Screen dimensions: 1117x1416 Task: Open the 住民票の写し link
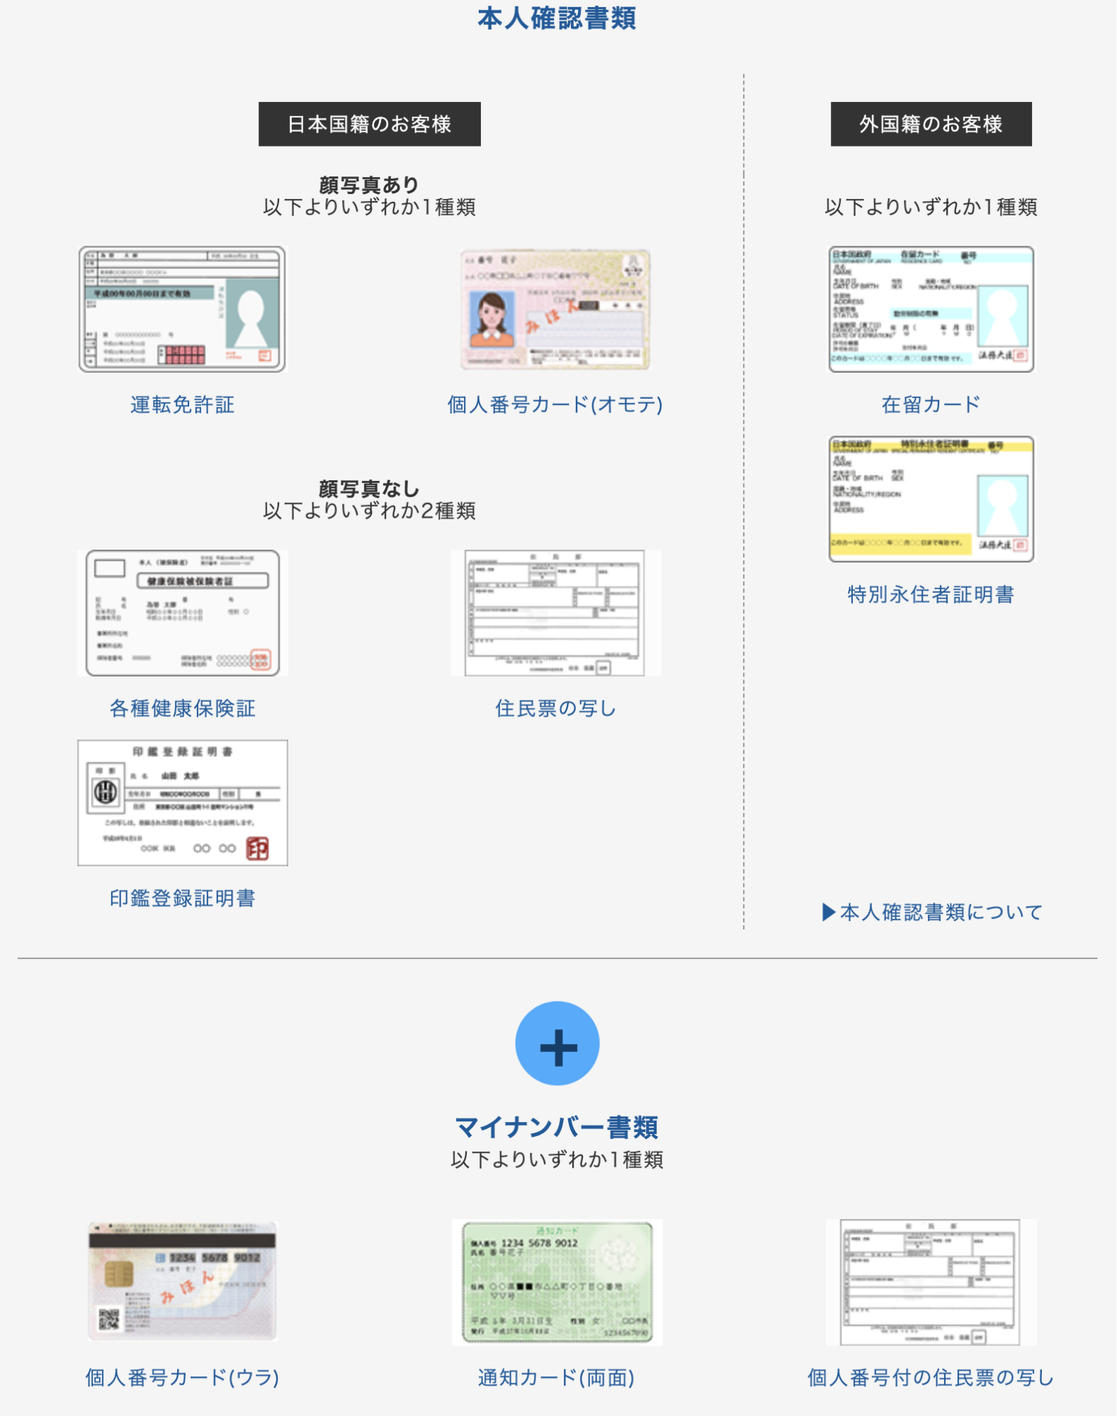pyautogui.click(x=555, y=708)
